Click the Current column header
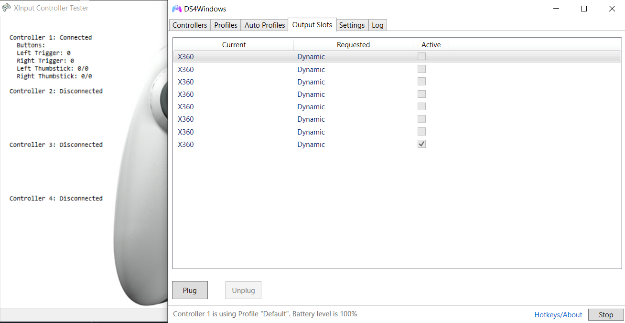The width and height of the screenshot is (625, 323). [x=234, y=44]
